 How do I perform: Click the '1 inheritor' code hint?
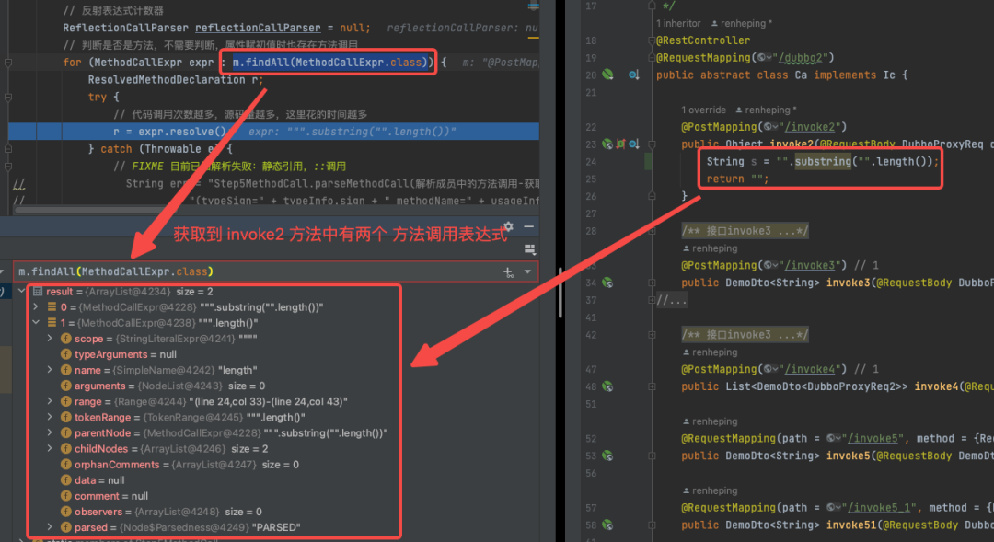click(678, 23)
